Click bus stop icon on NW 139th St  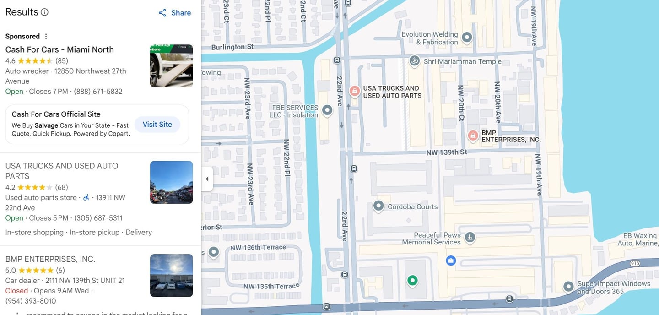coord(354,168)
